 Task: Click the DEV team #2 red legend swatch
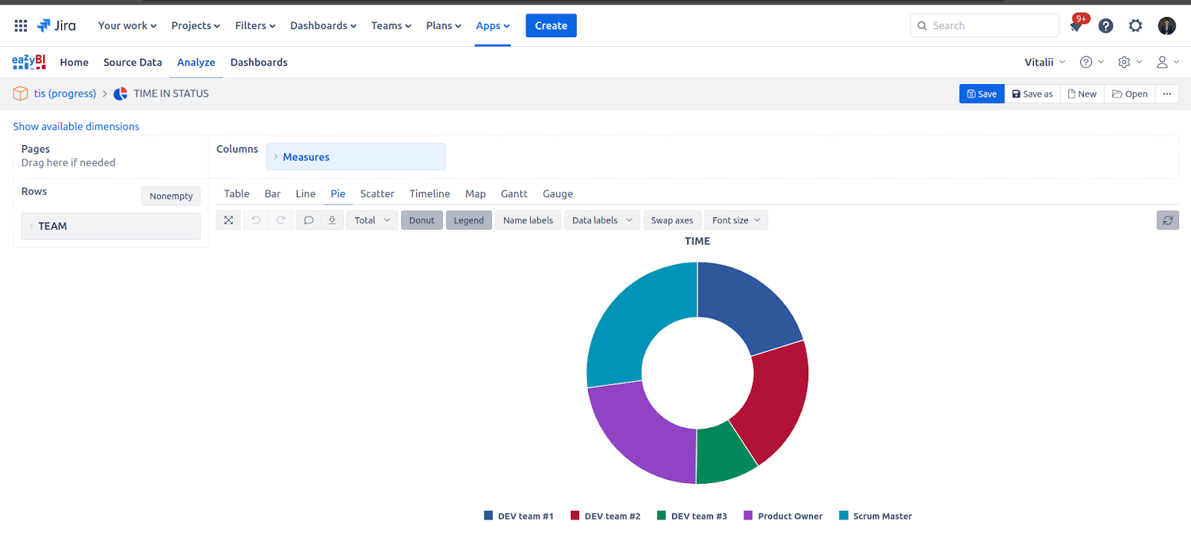[x=575, y=515]
